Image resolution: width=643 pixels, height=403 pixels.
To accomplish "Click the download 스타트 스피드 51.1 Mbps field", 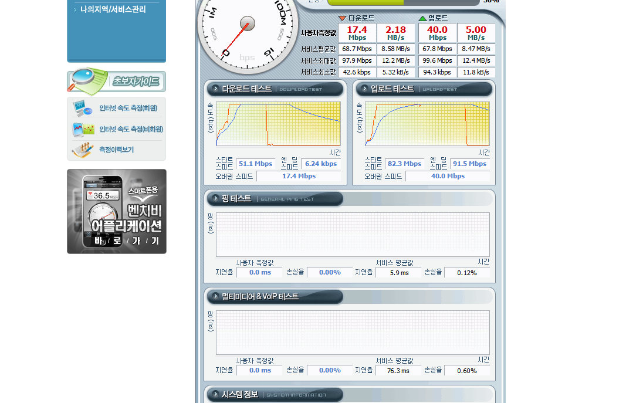I will point(255,164).
